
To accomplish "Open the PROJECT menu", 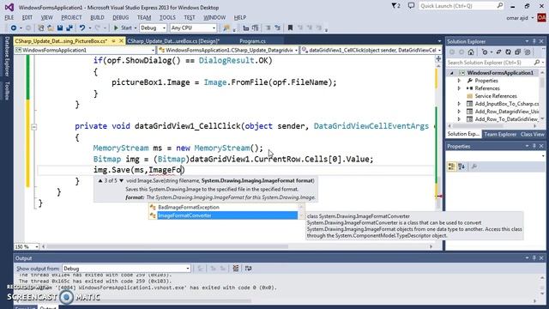I will point(71,17).
